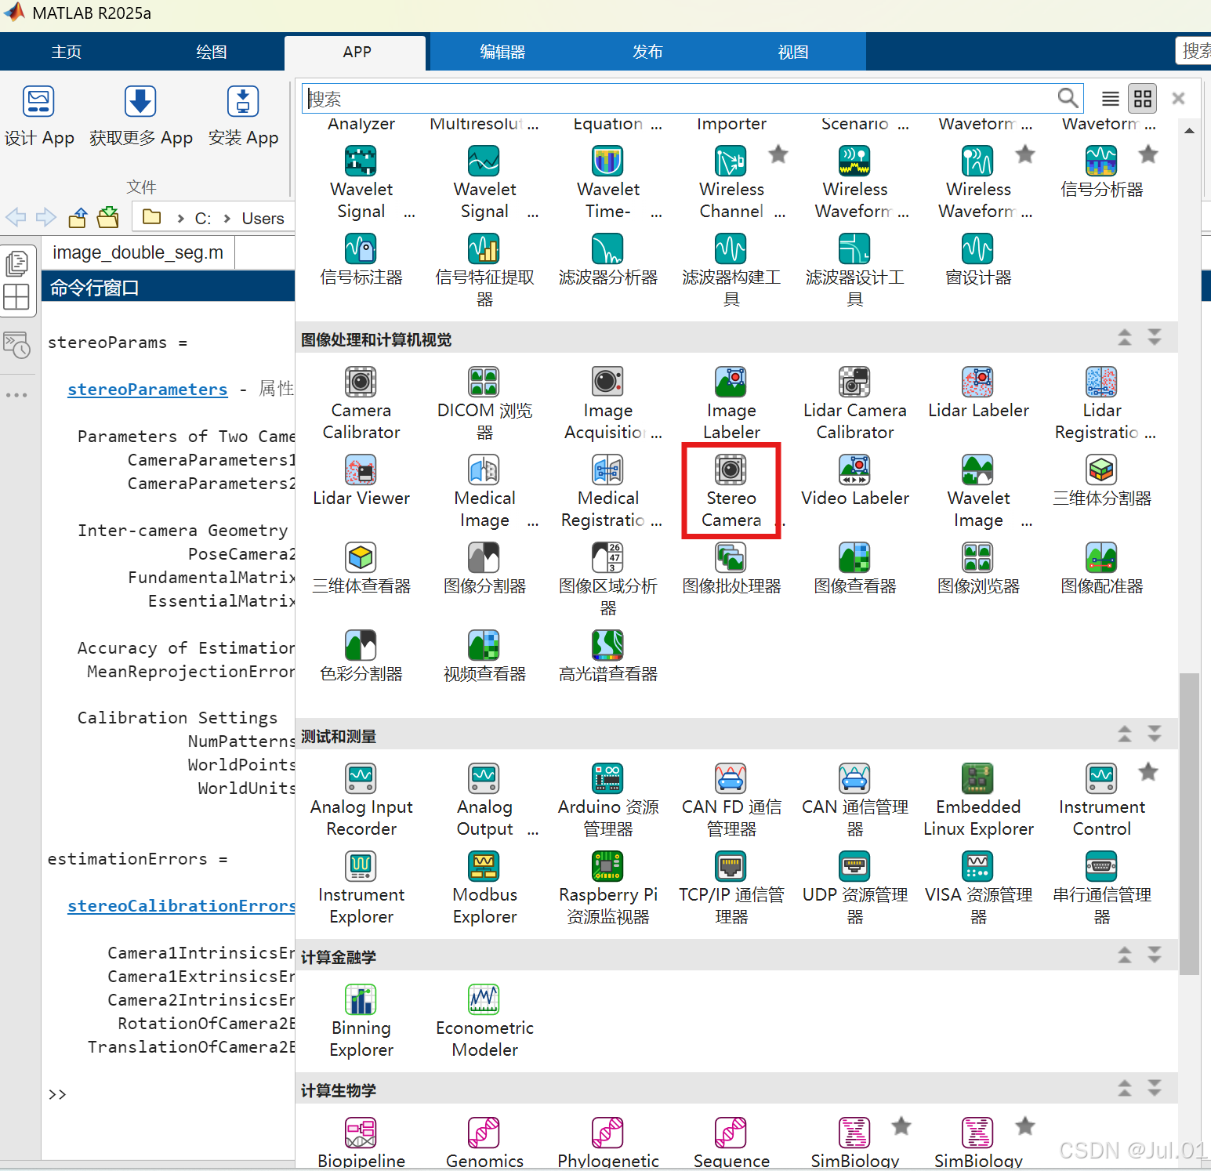Expand the 计算生物学 section down arrow
The width and height of the screenshot is (1211, 1171).
1155,1089
